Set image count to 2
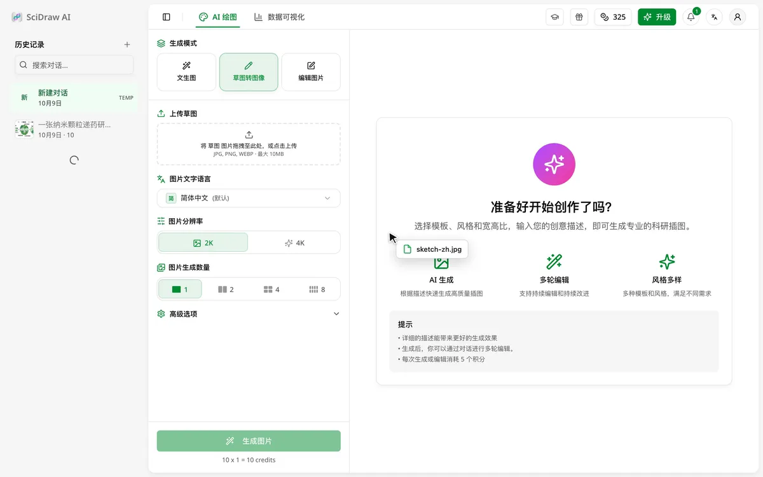Image resolution: width=763 pixels, height=477 pixels. coord(226,289)
